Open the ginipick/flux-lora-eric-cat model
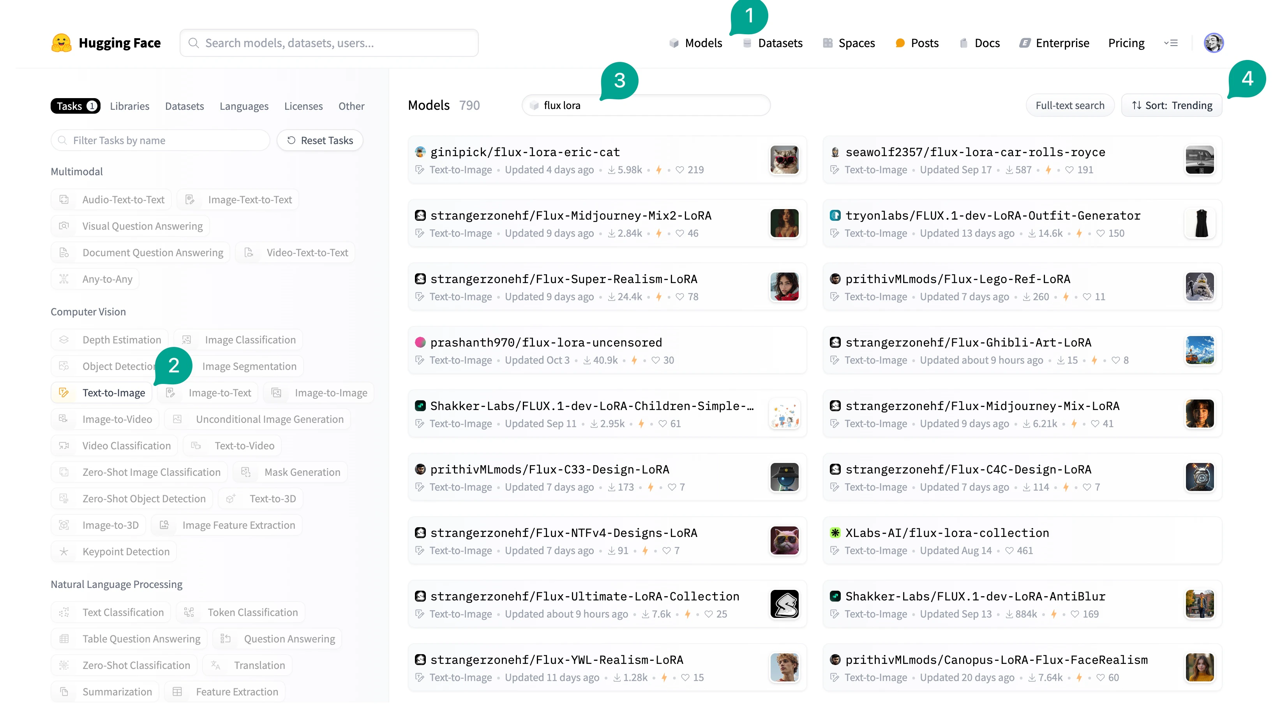This screenshot has width=1274, height=718. [525, 152]
